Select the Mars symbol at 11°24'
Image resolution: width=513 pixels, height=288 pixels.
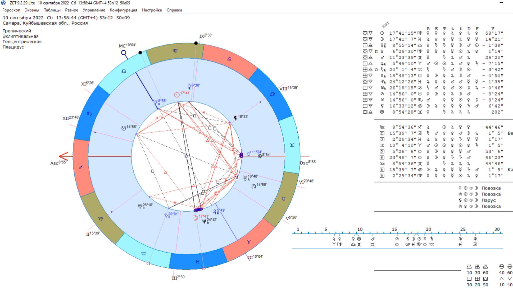point(249,154)
